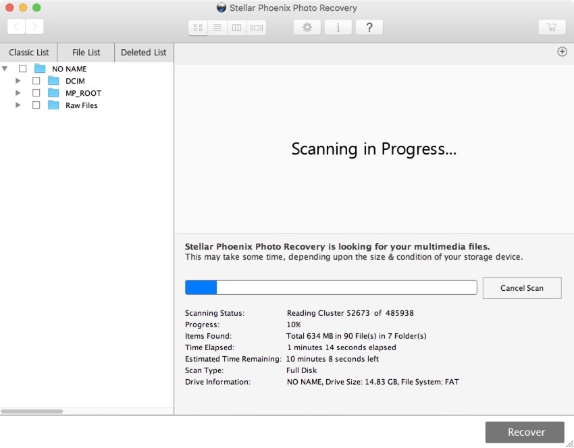The image size is (574, 448).
Task: Click the plus icon in preview pane
Action: (563, 51)
